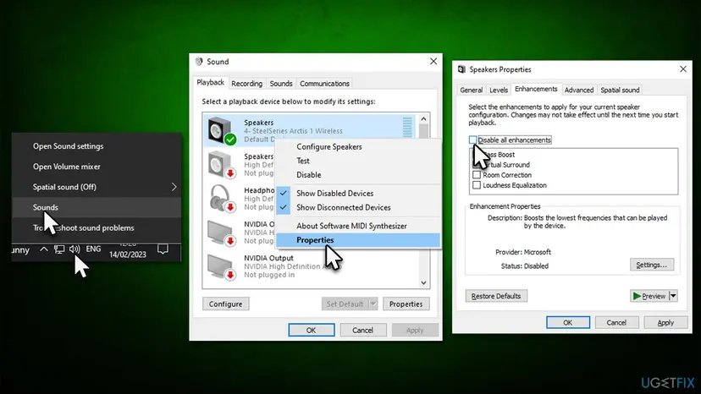Expand the Spatial sound (Off) submenu arrow
This screenshot has width=701, height=394.
[174, 187]
